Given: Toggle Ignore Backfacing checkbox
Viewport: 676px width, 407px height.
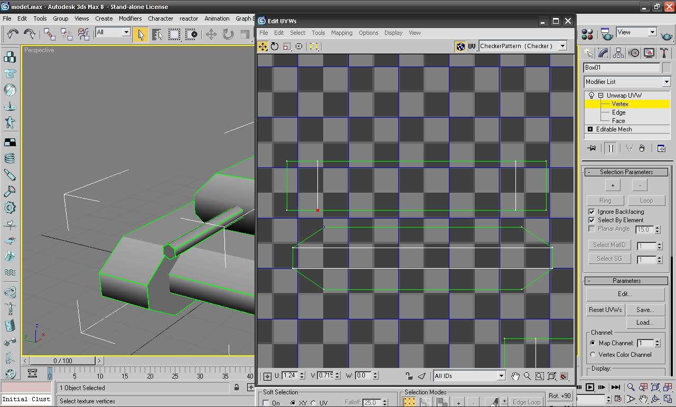Looking at the screenshot, I should tap(591, 212).
